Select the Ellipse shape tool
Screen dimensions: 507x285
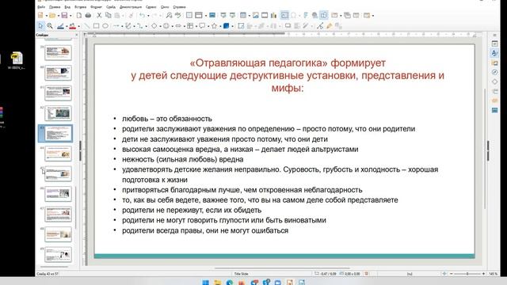pyautogui.click(x=105, y=26)
